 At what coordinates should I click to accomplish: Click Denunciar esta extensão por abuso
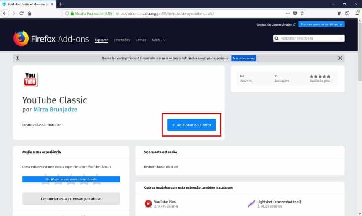pos(71,199)
